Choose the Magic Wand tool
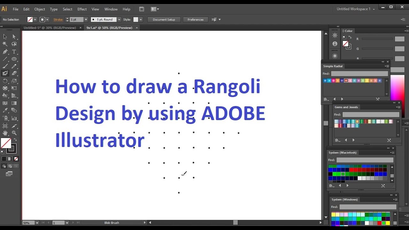409x230 pixels. coord(5,44)
